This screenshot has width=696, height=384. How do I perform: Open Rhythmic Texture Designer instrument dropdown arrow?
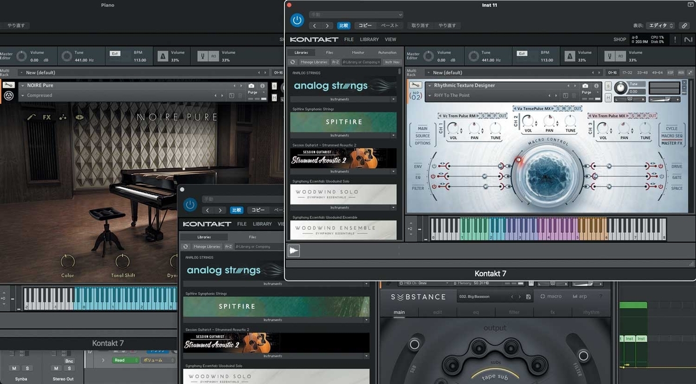tap(429, 85)
